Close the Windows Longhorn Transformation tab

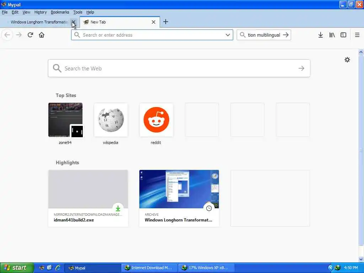click(x=73, y=22)
